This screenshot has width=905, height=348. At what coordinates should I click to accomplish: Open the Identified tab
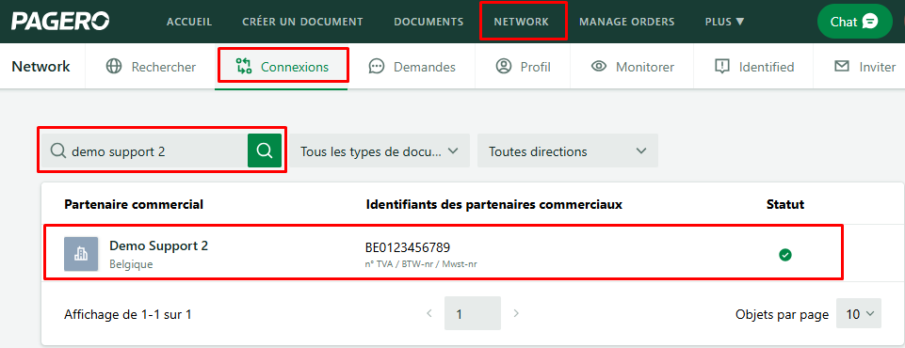(753, 67)
